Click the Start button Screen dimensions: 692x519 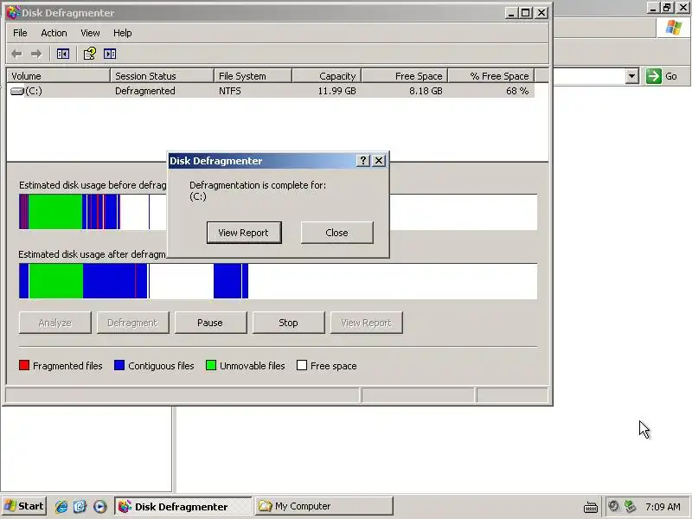click(x=24, y=506)
